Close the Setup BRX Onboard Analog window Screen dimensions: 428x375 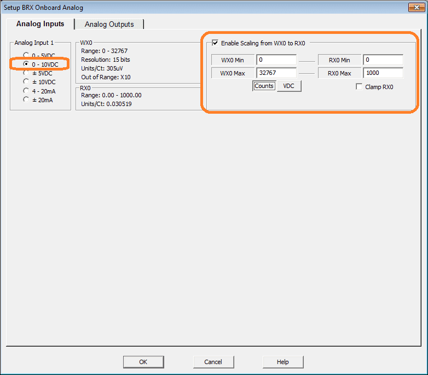[x=417, y=7]
